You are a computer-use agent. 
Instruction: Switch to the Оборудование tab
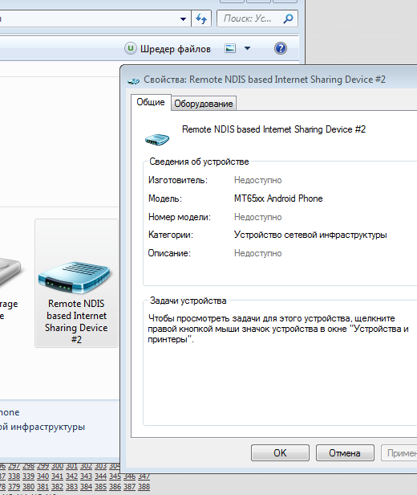204,104
